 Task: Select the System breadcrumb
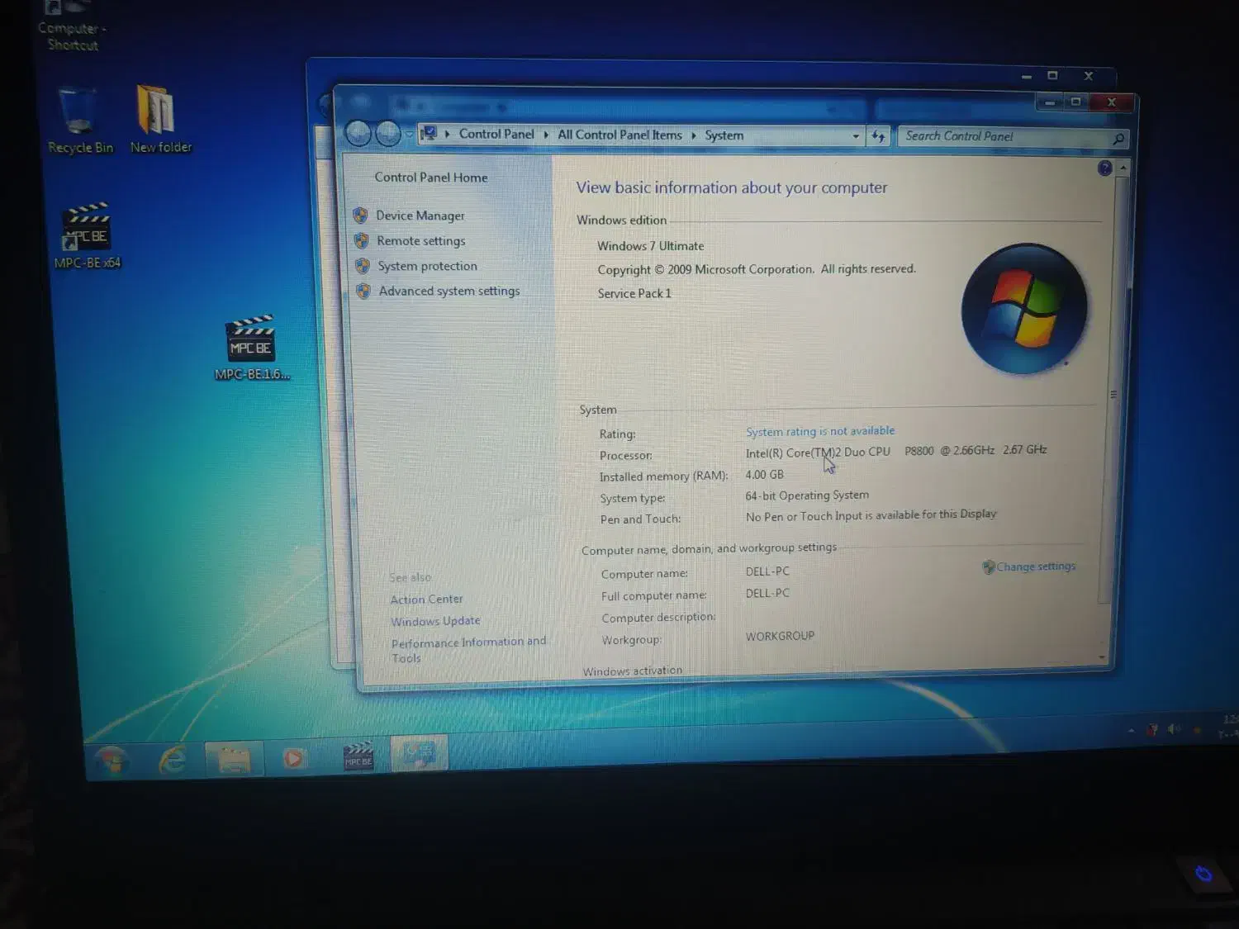[x=724, y=135]
